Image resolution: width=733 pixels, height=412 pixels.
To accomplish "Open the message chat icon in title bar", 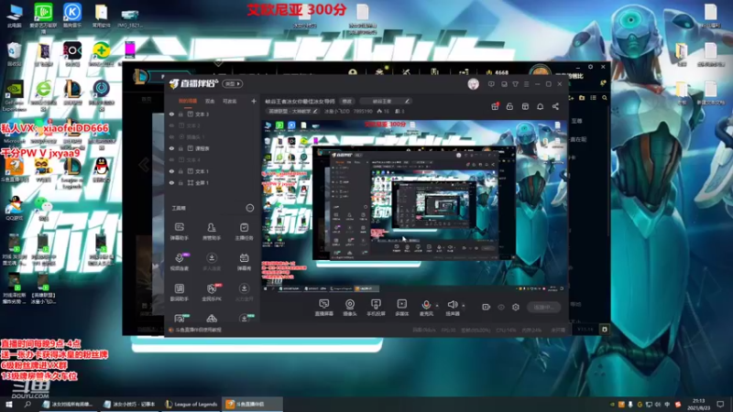I will (x=491, y=84).
